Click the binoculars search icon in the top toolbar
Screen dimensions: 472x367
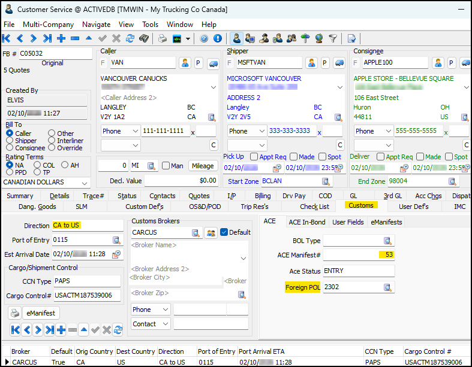tap(144, 38)
